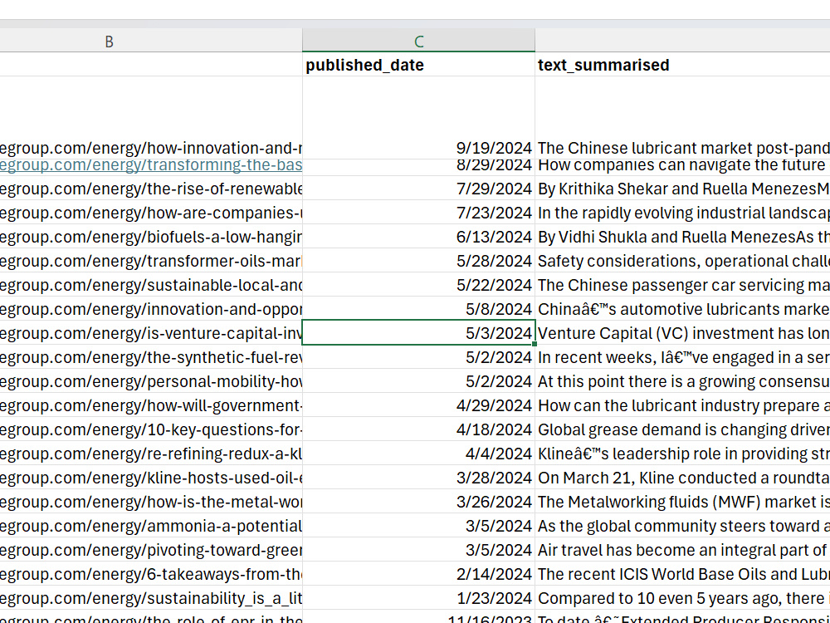
Task: Click the sustainability_is_a_lit URL cell
Action: coord(151,598)
